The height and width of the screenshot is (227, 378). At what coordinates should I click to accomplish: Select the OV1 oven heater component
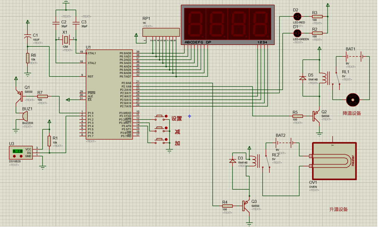(334, 161)
